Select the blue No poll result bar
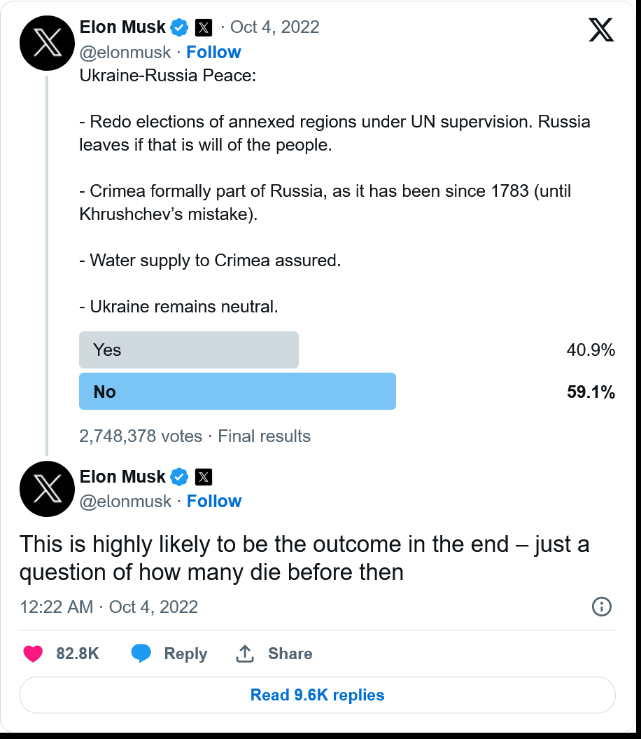The image size is (641, 739). tap(237, 392)
